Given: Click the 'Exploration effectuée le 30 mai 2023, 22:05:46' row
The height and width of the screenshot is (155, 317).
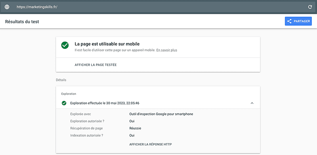Looking at the screenshot, I should pos(158,103).
